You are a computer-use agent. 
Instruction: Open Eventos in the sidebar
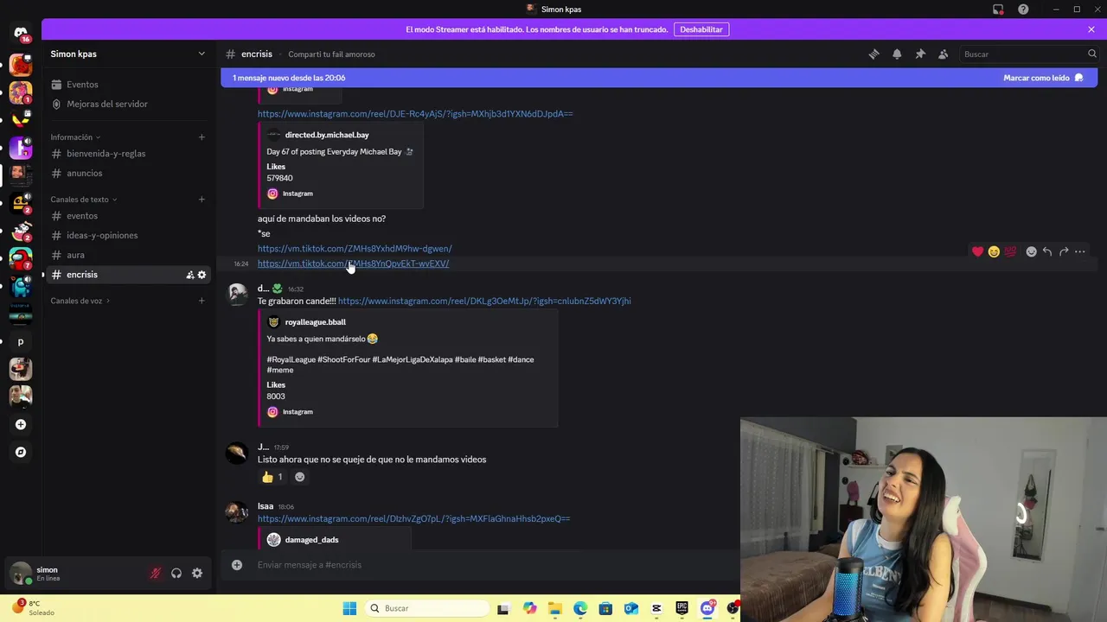point(128,85)
